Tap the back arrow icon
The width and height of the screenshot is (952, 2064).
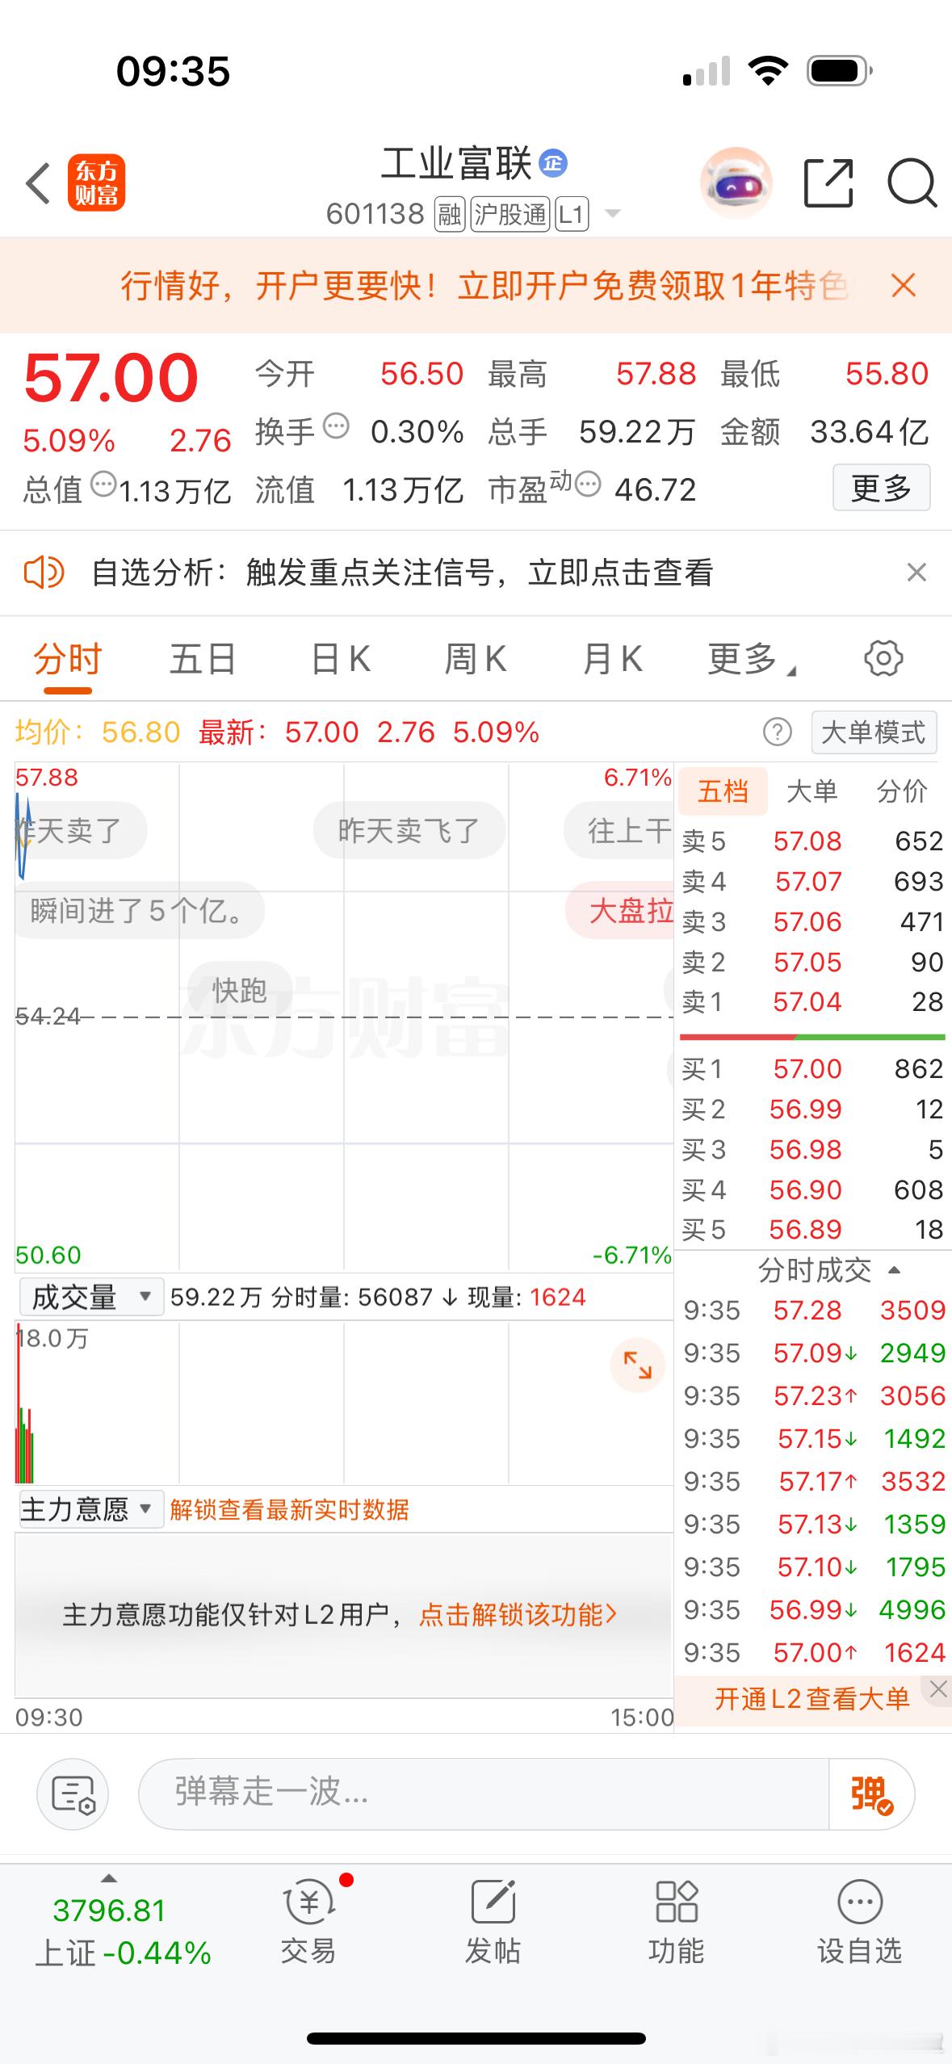[x=38, y=183]
